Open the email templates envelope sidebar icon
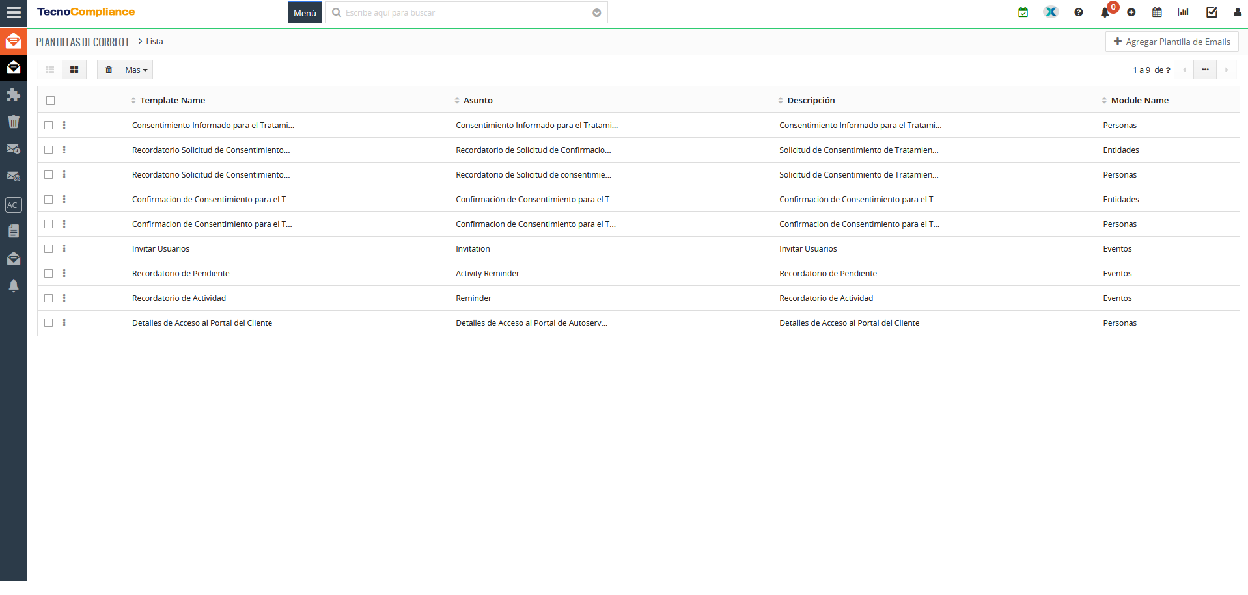This screenshot has height=595, width=1248. pos(14,68)
